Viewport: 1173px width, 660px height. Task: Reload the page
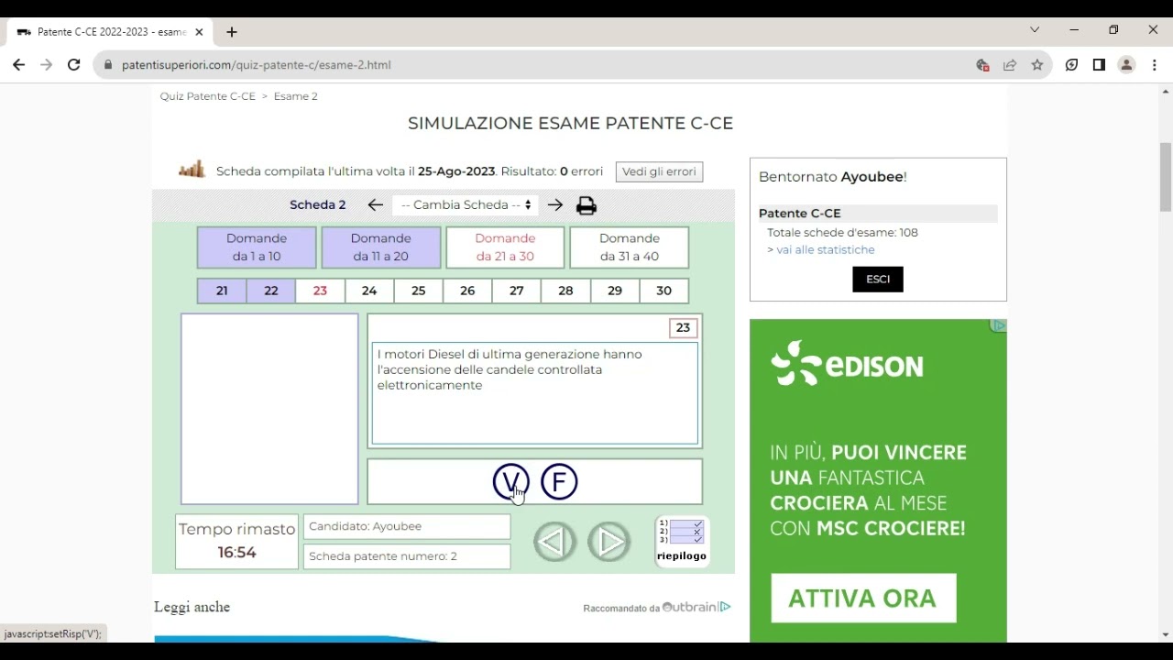[74, 65]
